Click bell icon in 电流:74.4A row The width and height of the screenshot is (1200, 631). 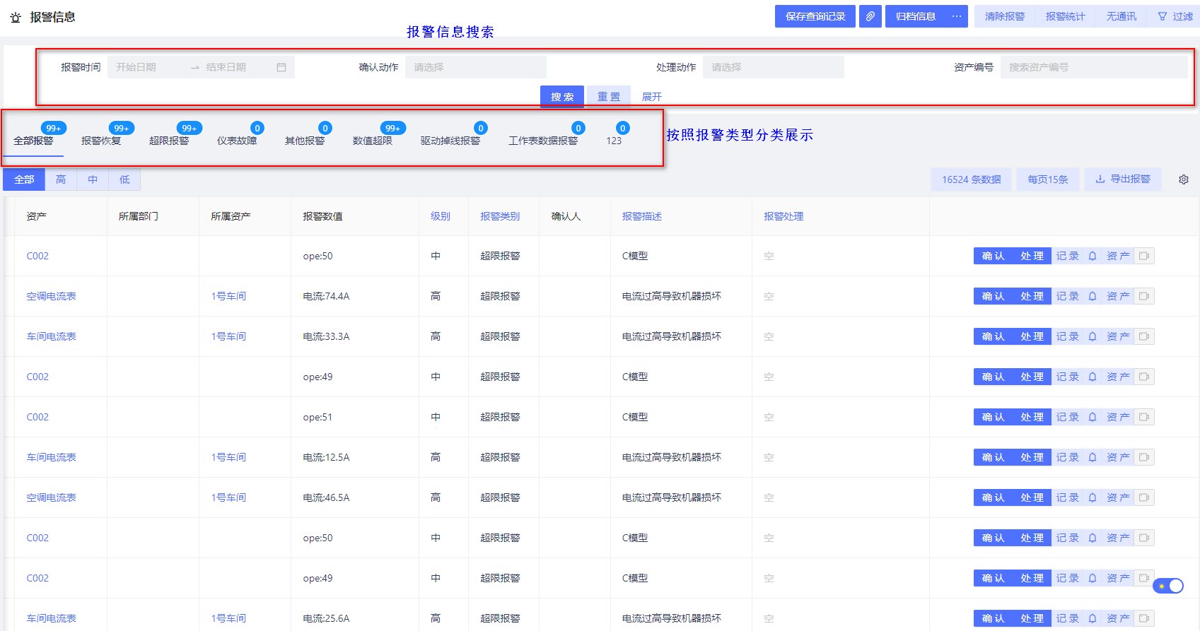pyautogui.click(x=1093, y=296)
